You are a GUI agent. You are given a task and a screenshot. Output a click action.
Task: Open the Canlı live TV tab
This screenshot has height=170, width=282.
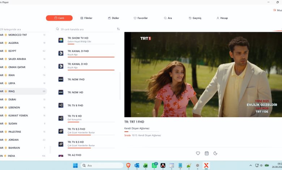[59, 18]
